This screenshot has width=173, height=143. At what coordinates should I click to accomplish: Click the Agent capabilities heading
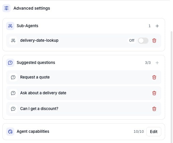click(x=33, y=131)
